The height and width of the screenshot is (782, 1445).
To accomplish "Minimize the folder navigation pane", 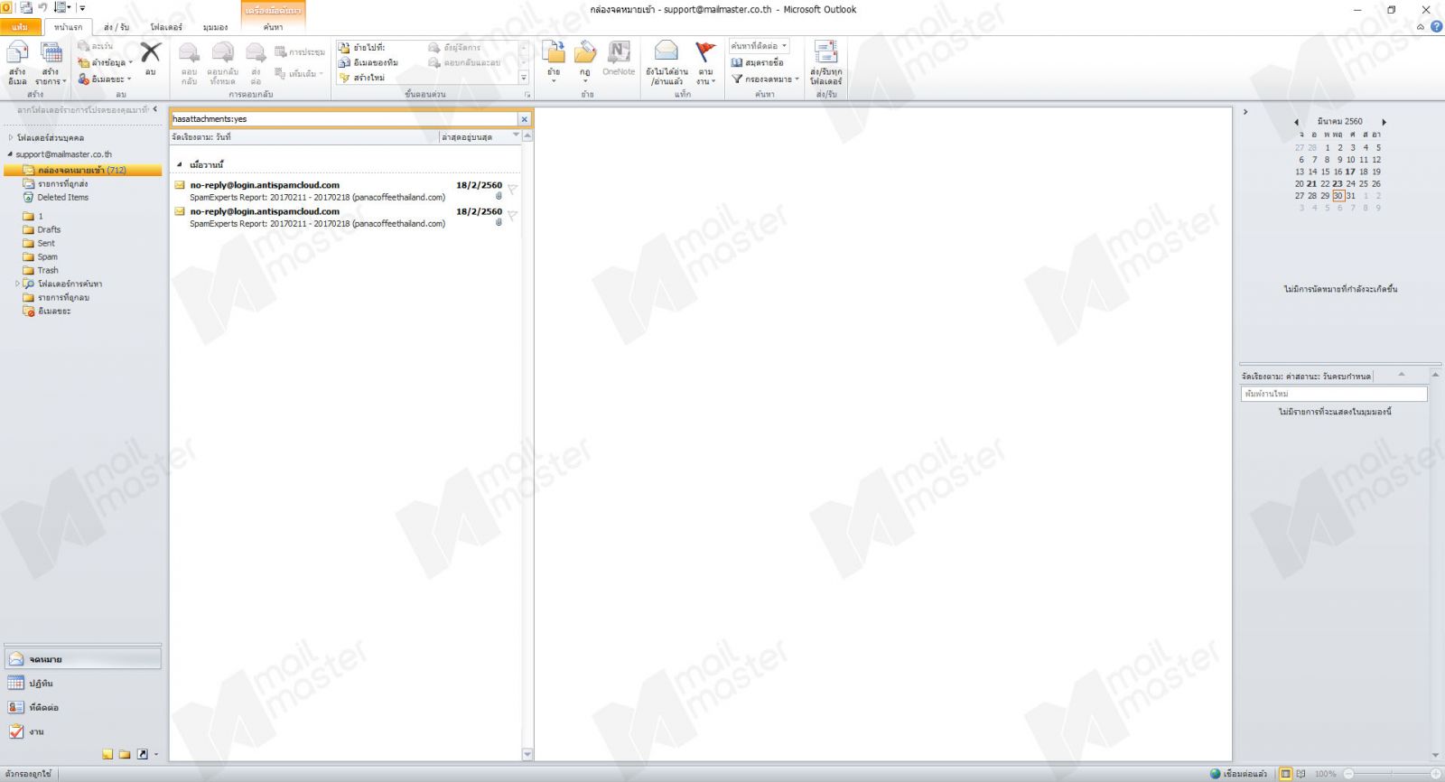I will pos(155,109).
